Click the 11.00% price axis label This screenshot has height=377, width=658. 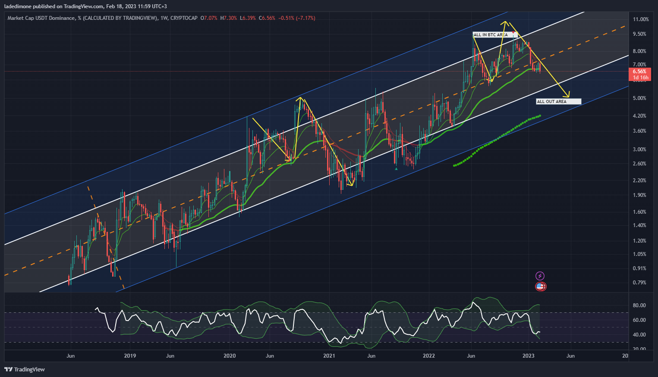(641, 19)
